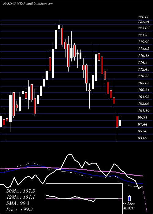The width and height of the screenshot is (153, 214).
Task: Click the highest white candlestick near 125.54
Action: click(59, 27)
